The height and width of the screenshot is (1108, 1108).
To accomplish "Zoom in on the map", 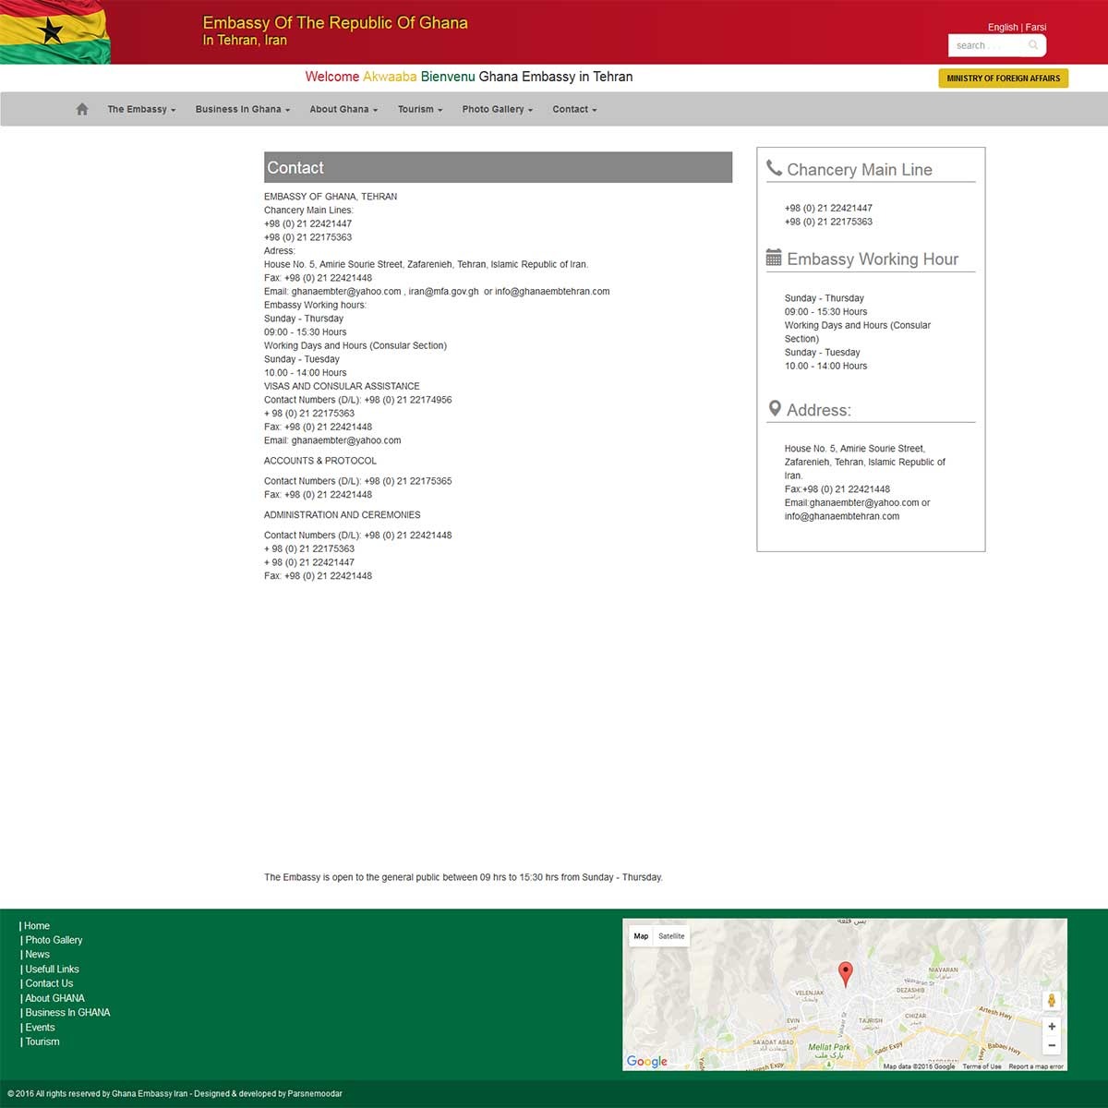I will click(x=1051, y=1027).
